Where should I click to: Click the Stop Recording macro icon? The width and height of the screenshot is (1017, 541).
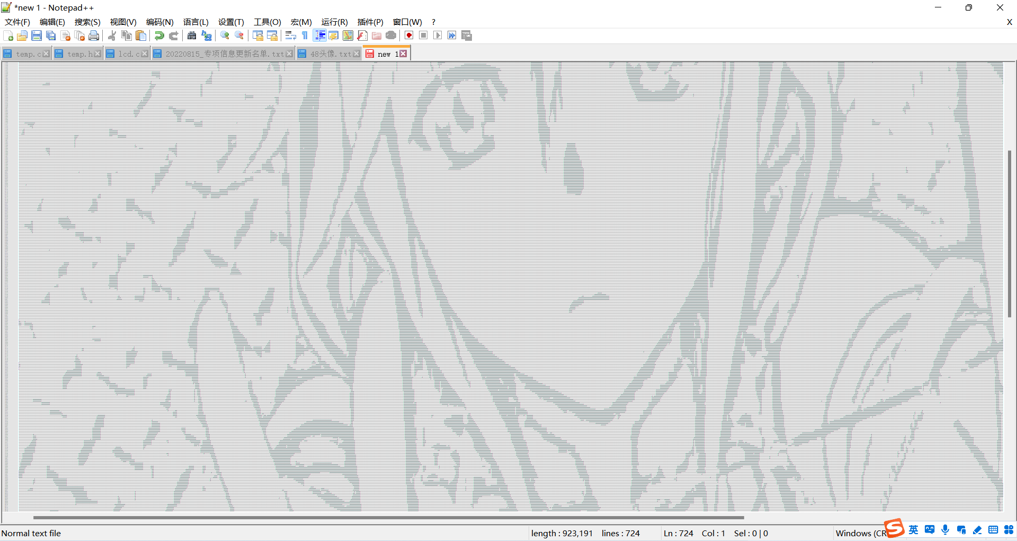click(423, 36)
